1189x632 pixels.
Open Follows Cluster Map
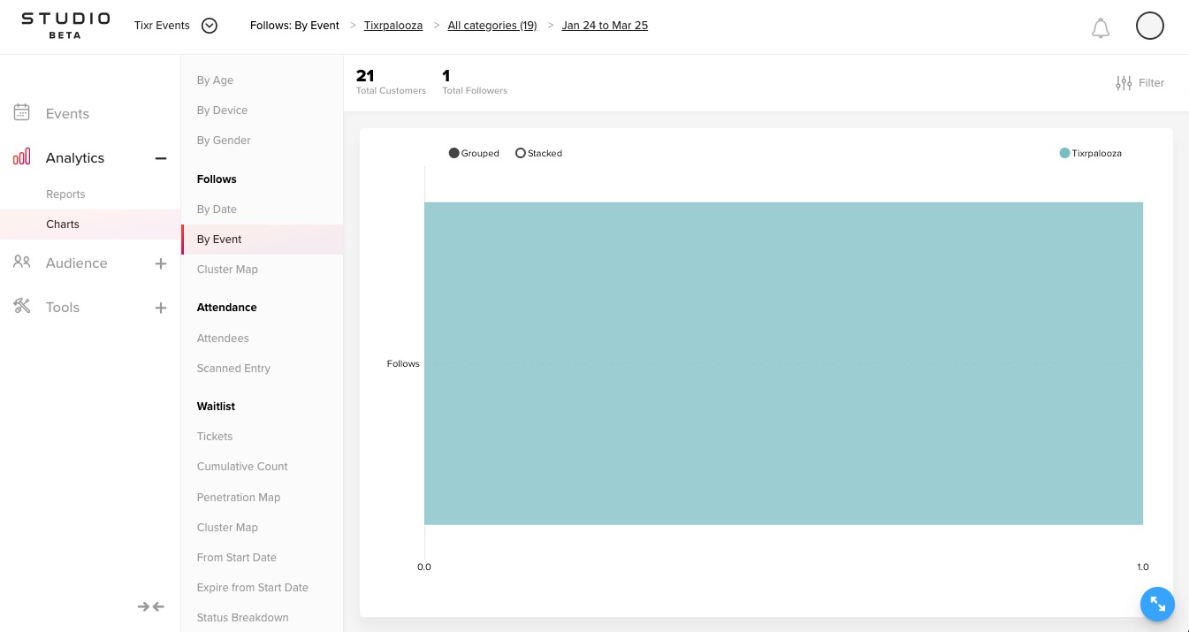tap(227, 270)
